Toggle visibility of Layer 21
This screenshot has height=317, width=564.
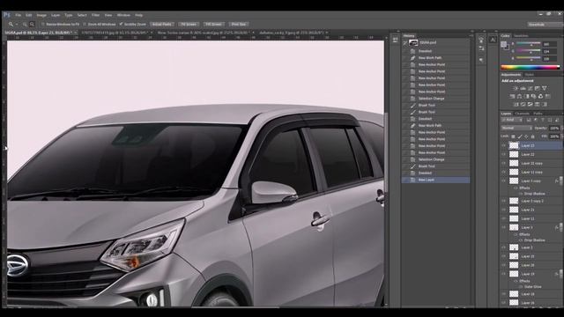pos(503,210)
